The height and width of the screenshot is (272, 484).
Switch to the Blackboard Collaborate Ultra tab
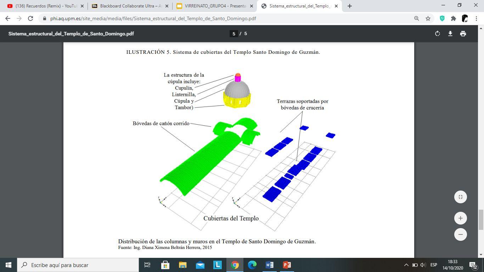point(127,6)
